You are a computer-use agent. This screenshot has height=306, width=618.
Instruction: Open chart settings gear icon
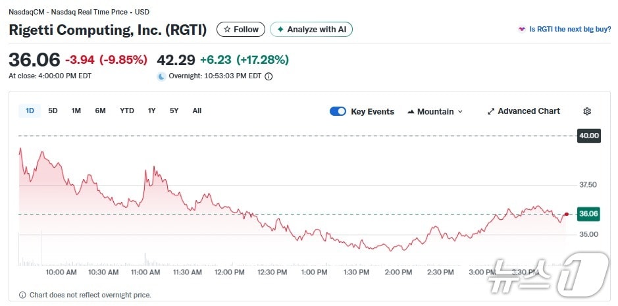[587, 111]
